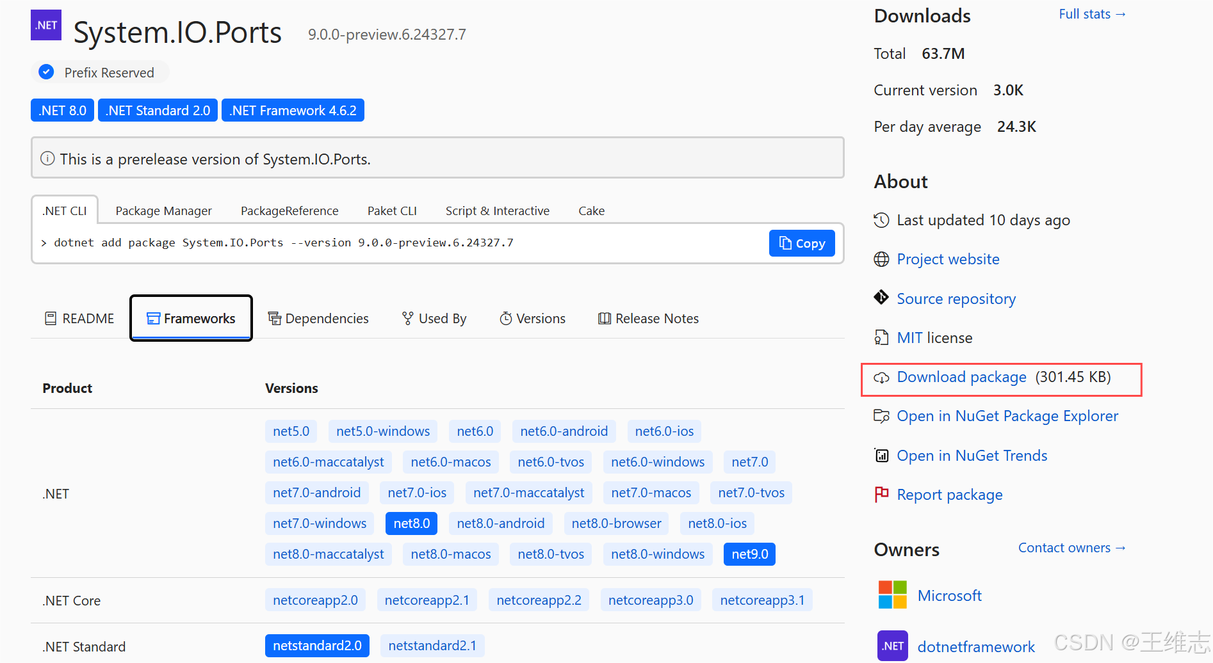The height and width of the screenshot is (663, 1213).
Task: Click the highlighted net9.0 version tag
Action: tap(749, 554)
